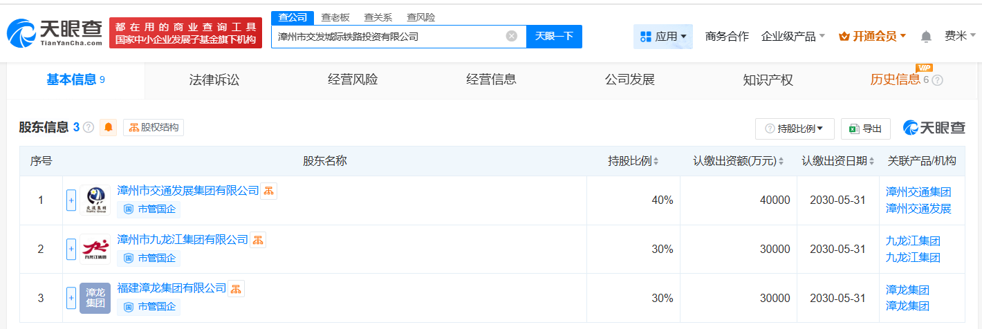Click the 天眼一下 search button

[554, 37]
